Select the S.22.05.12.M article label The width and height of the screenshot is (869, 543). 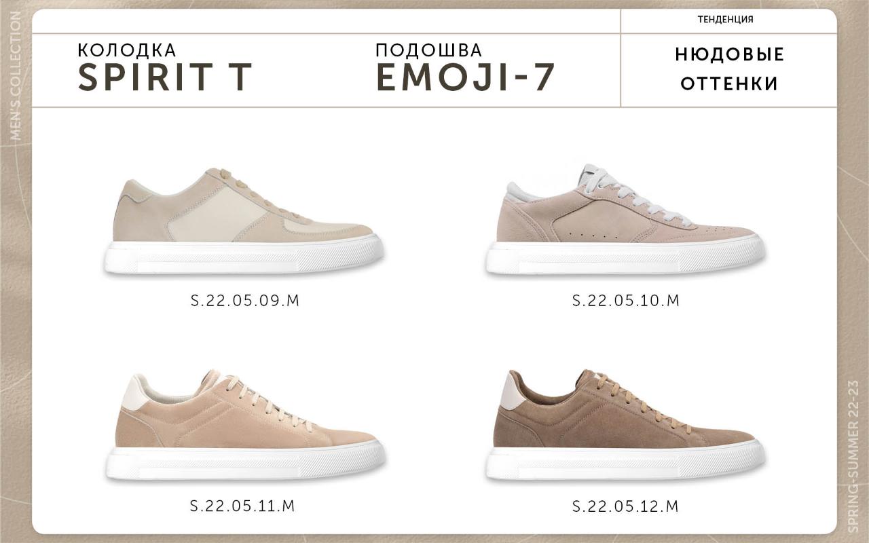[x=626, y=506]
